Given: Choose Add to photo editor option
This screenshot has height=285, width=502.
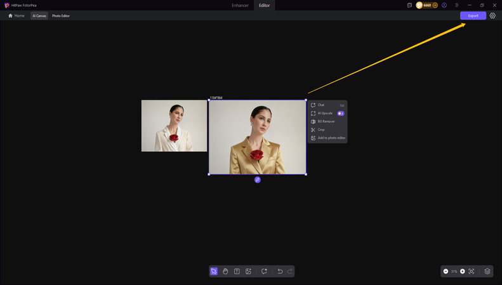Looking at the screenshot, I should tap(331, 138).
